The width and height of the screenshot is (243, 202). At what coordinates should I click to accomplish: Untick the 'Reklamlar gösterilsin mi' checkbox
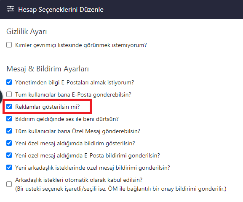pos(9,107)
